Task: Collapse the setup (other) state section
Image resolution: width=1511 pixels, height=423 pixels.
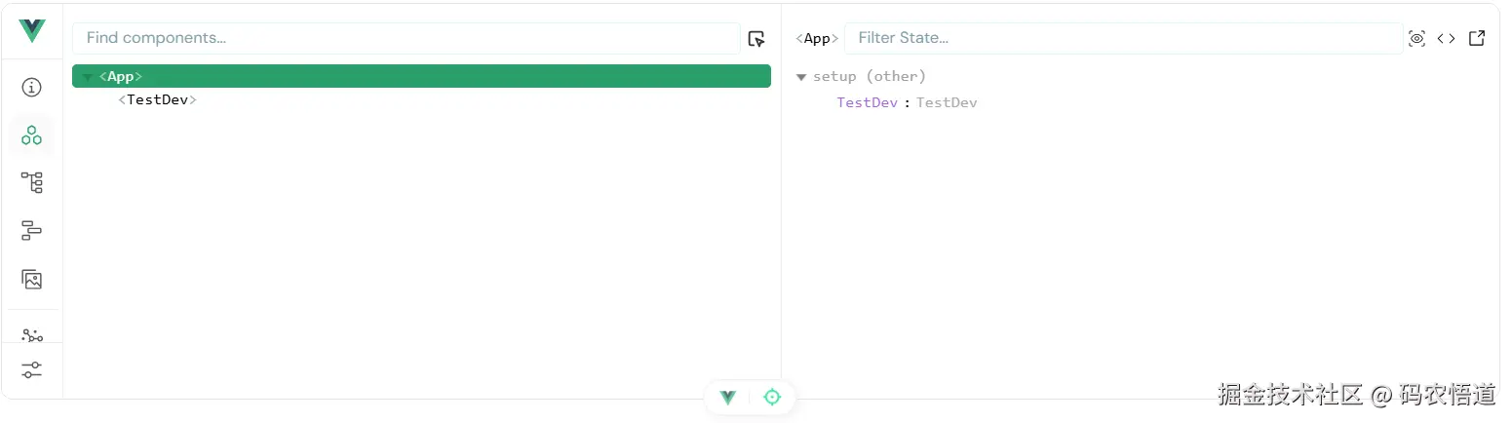Action: 801,77
